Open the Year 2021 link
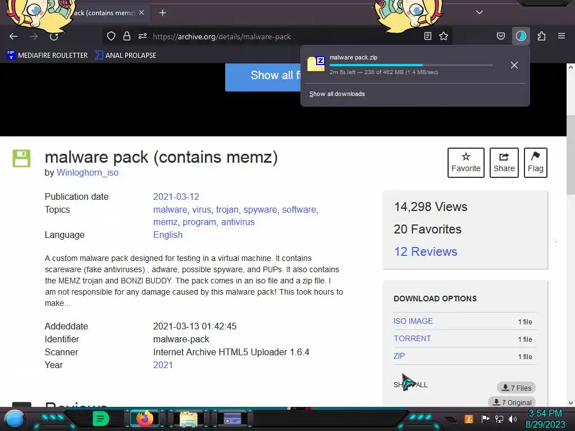575x431 pixels. pos(163,365)
